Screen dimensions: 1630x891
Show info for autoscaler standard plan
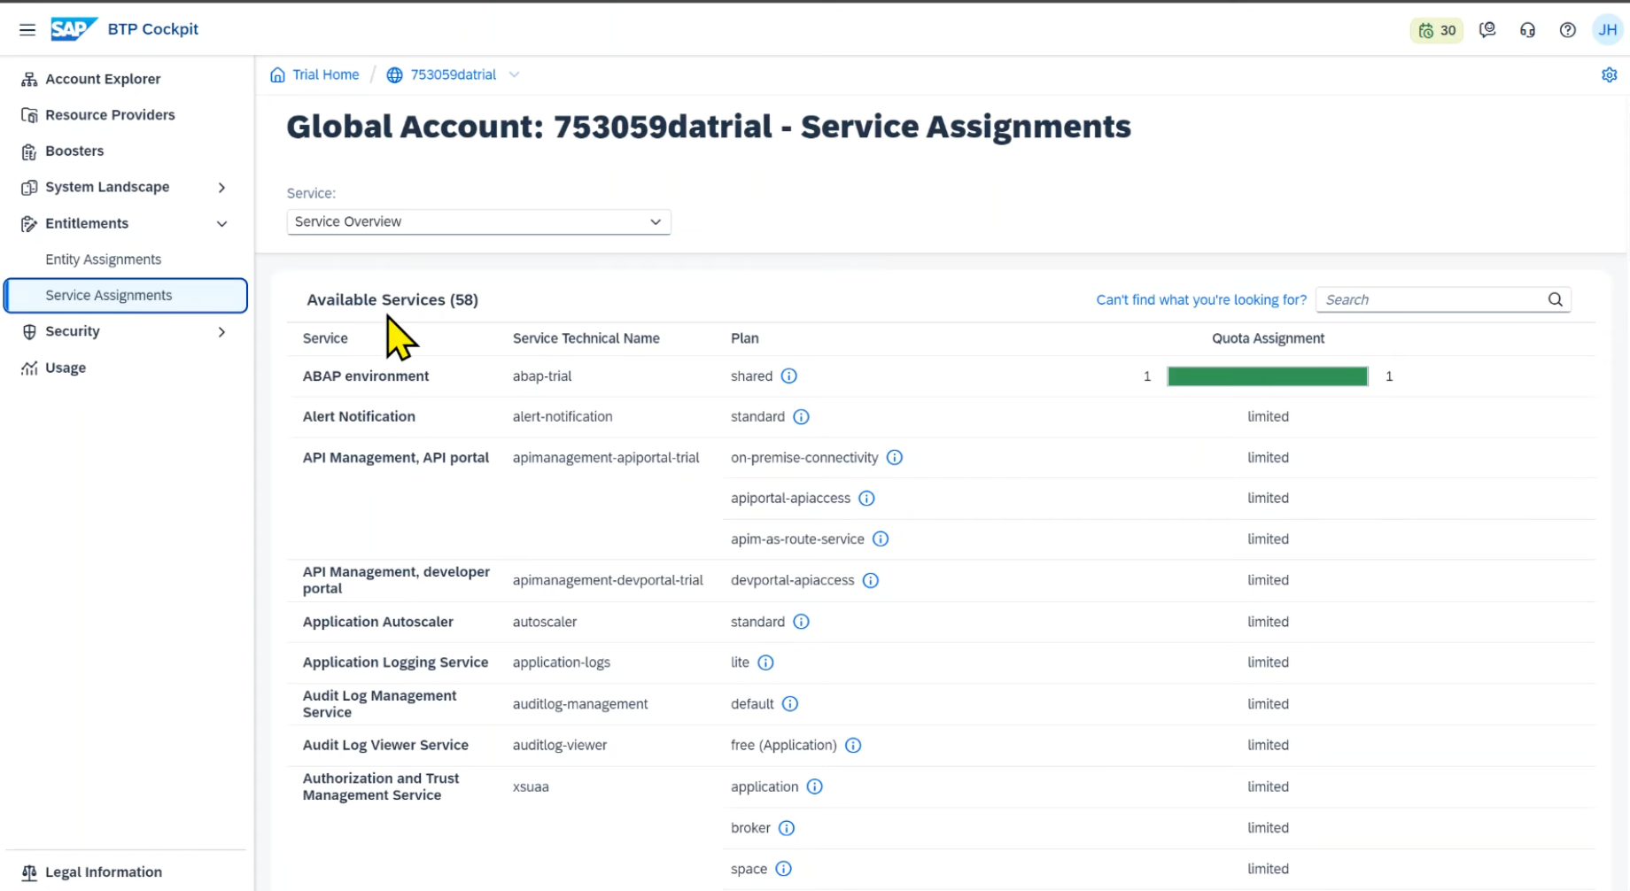[x=801, y=622]
